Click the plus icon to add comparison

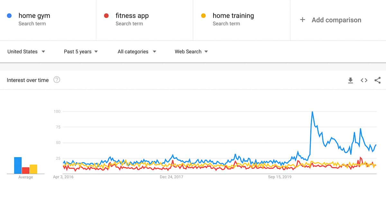303,20
